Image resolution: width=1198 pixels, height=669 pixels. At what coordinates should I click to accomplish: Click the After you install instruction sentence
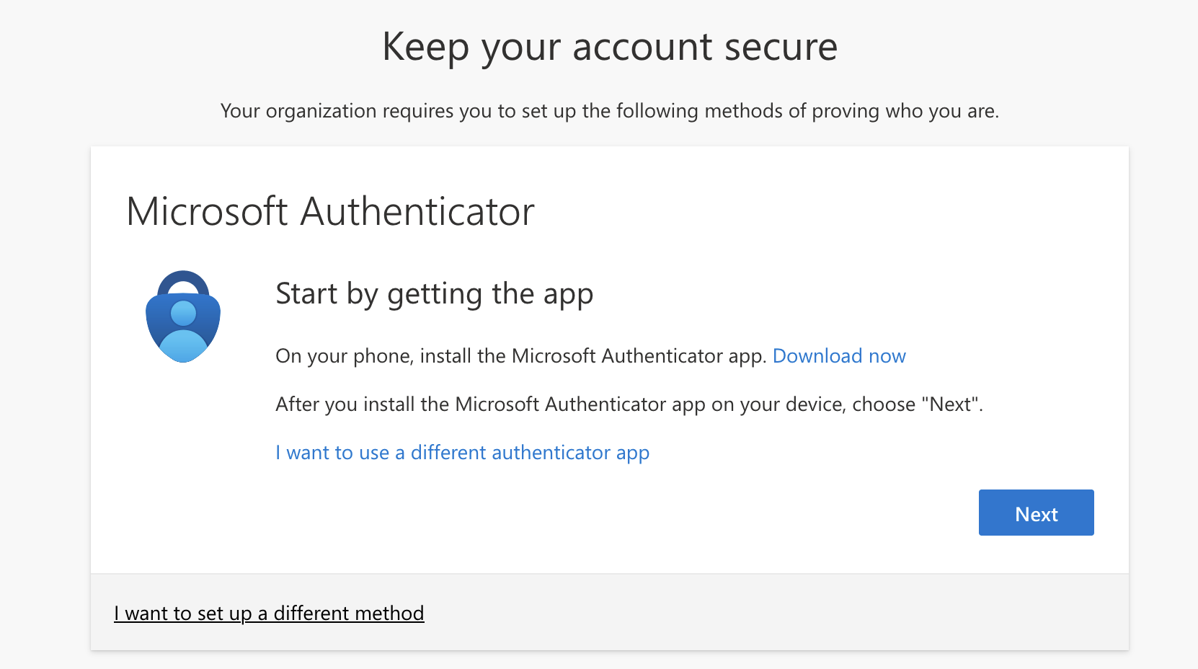click(629, 404)
